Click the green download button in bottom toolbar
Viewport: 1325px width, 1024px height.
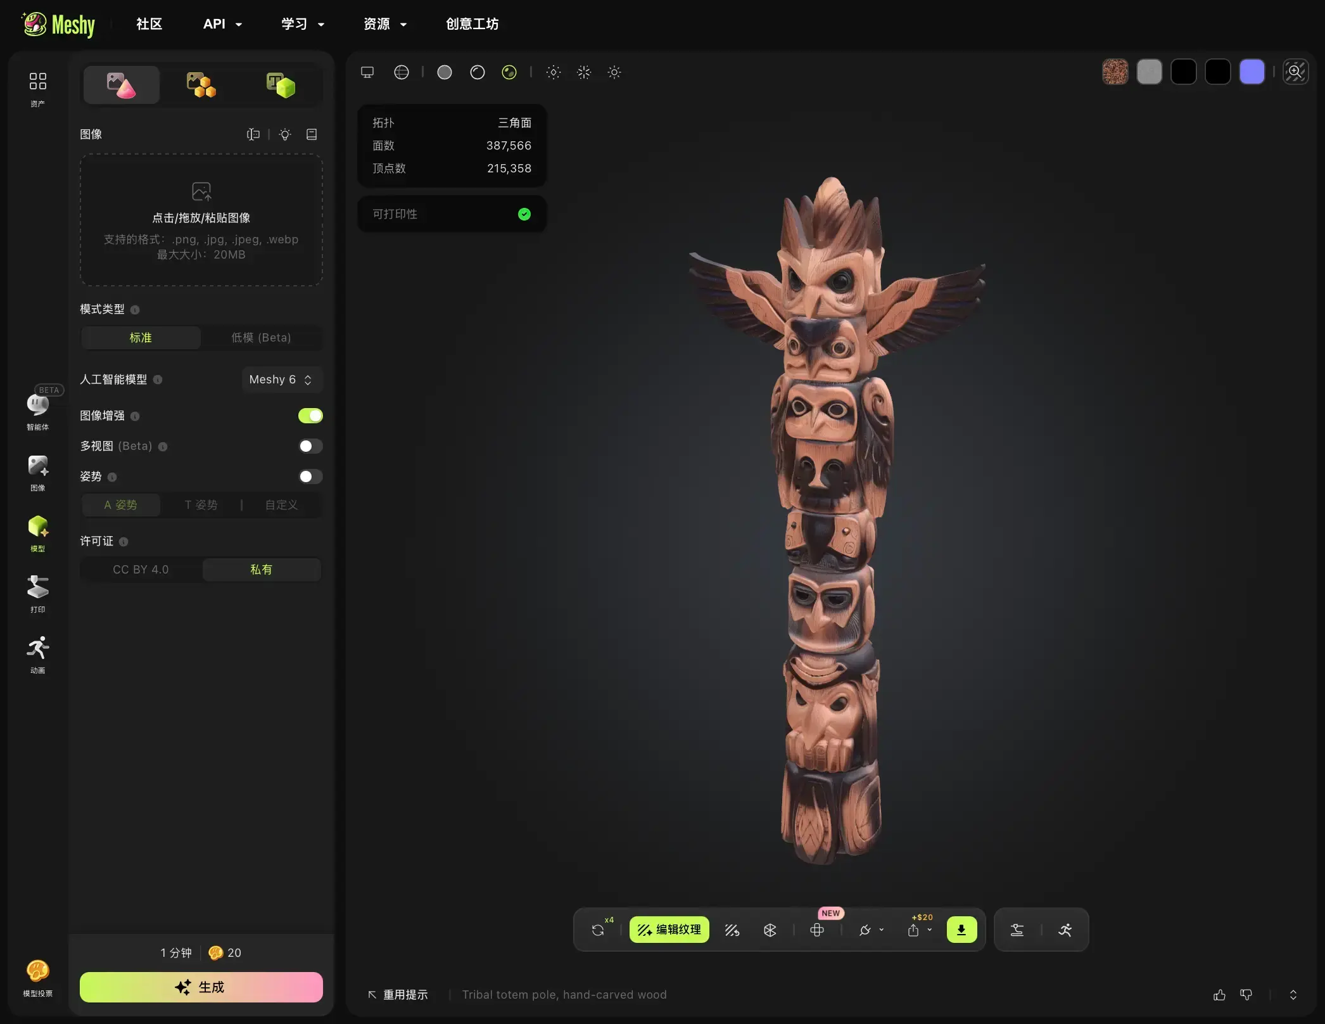[961, 930]
